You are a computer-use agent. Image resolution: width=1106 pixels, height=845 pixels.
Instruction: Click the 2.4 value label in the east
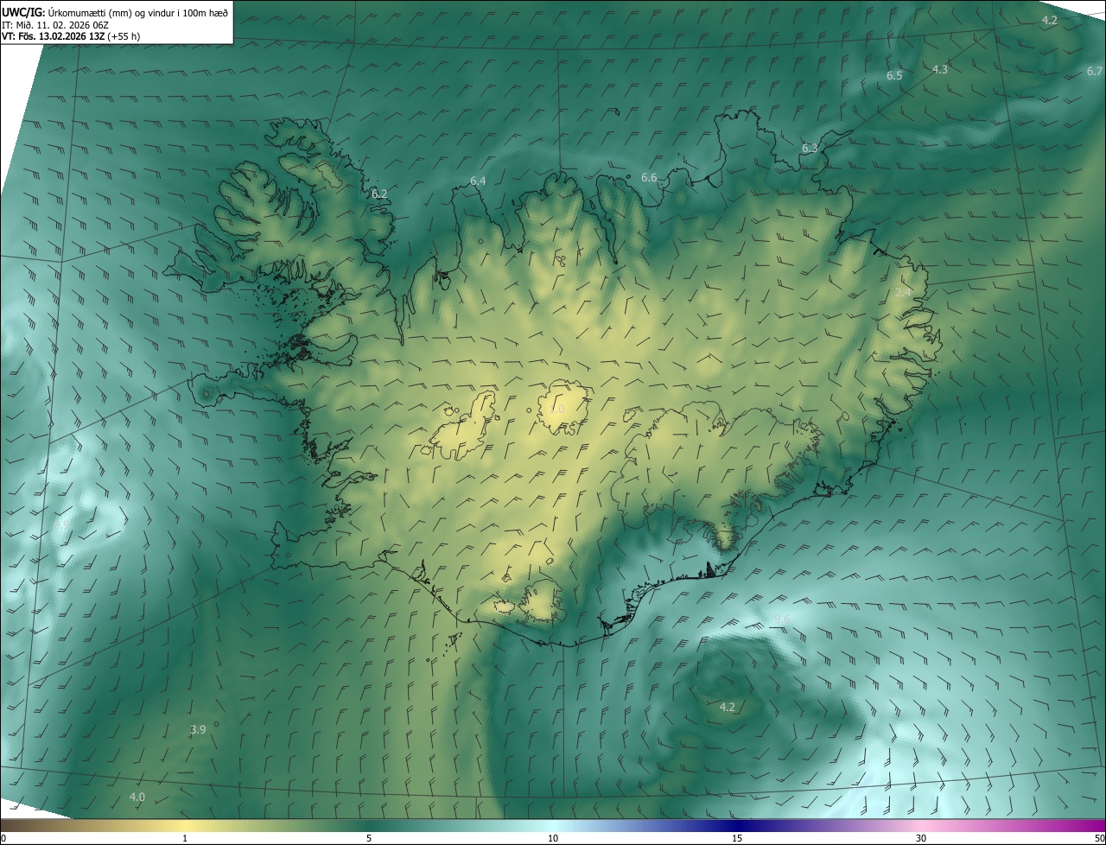903,293
